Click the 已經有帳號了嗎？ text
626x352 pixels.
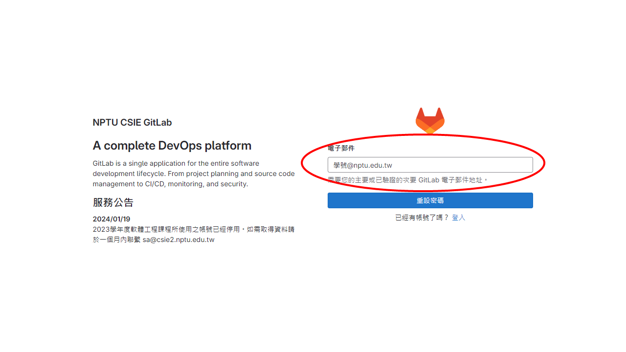pyautogui.click(x=422, y=218)
